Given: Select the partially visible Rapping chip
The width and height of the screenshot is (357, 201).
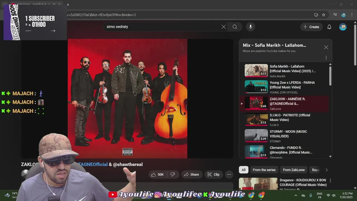Looking at the screenshot, I should 315,170.
